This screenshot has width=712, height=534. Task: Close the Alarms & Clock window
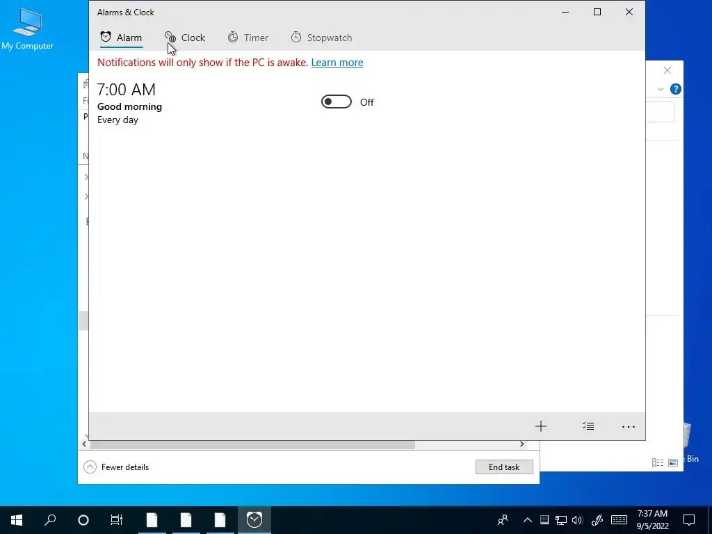pyautogui.click(x=629, y=13)
